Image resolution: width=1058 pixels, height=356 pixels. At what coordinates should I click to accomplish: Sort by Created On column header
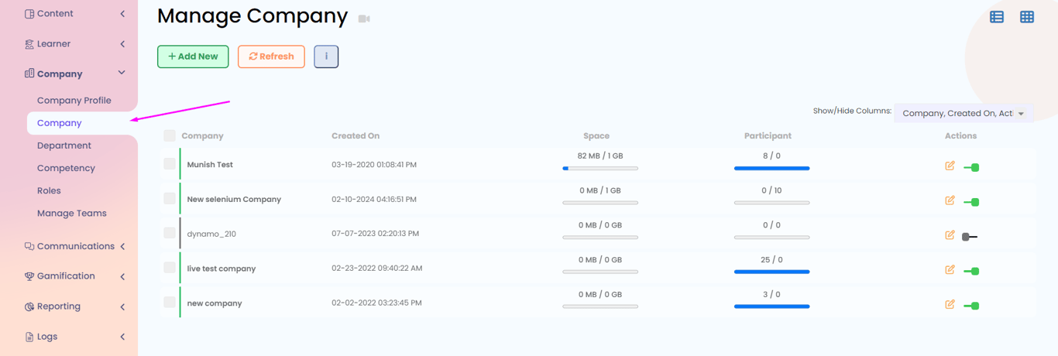point(356,135)
